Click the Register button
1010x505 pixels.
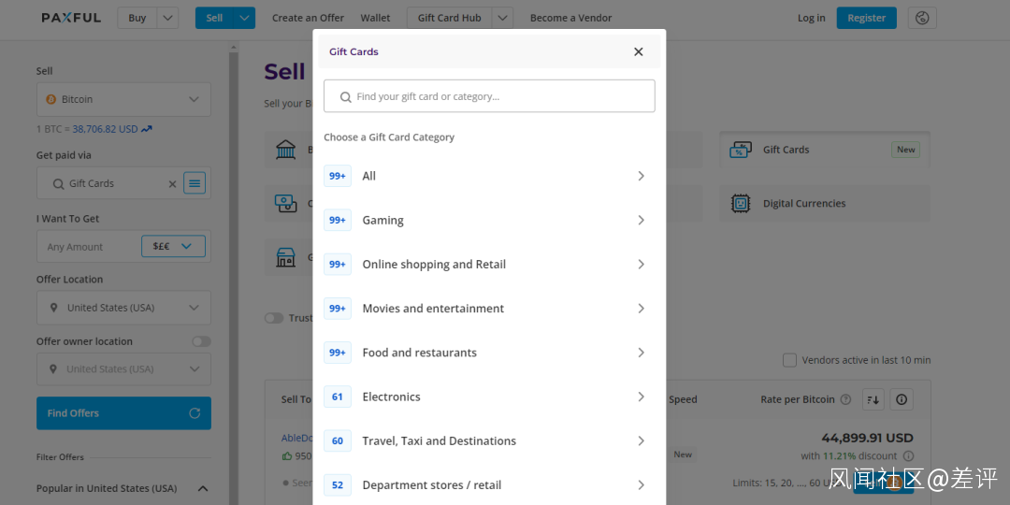866,18
